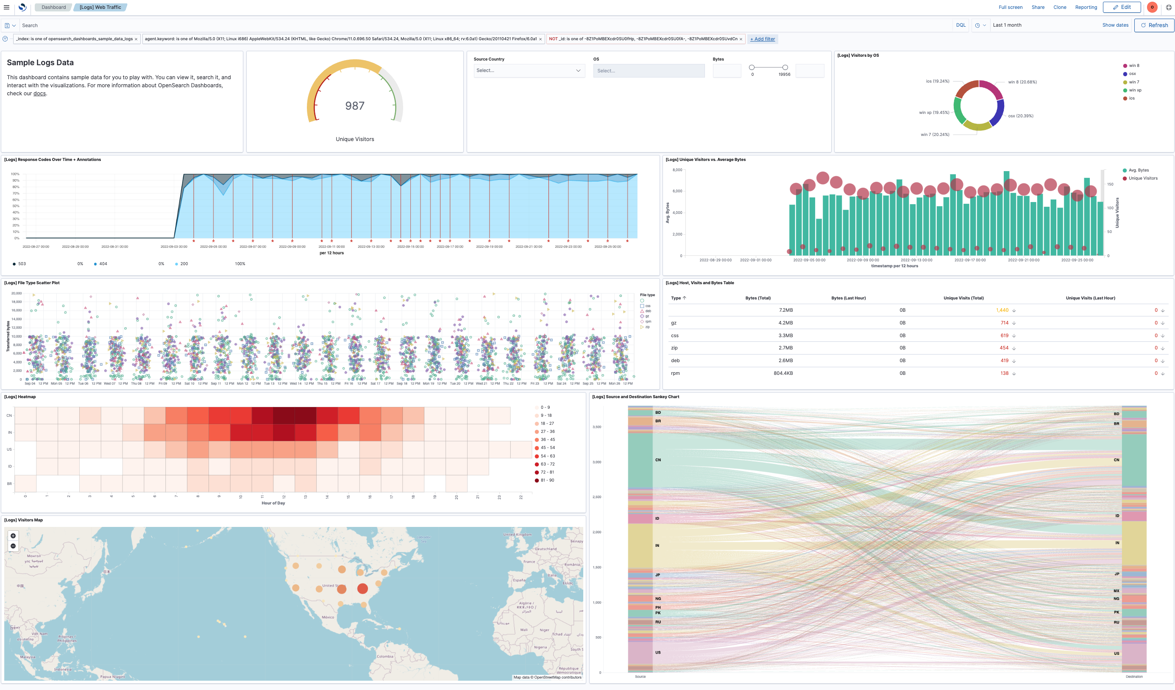Toggle the win 8 legend entry

pyautogui.click(x=1131, y=66)
